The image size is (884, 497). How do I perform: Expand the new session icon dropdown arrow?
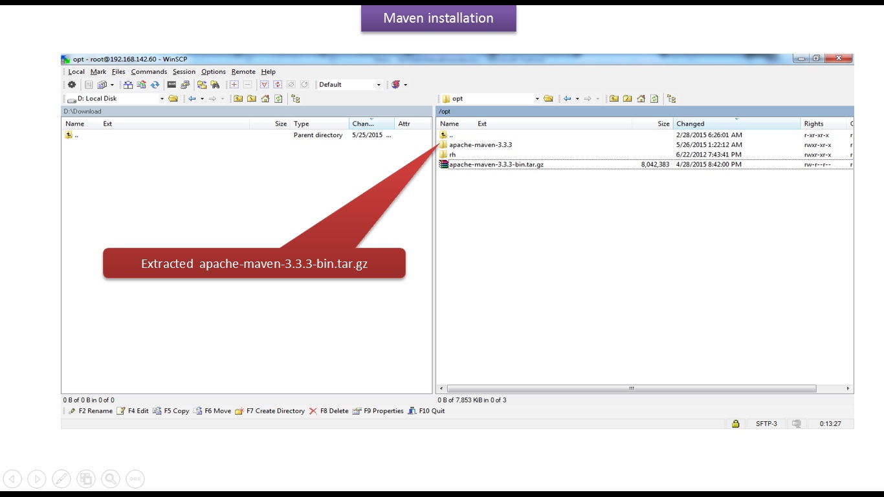pyautogui.click(x=405, y=85)
